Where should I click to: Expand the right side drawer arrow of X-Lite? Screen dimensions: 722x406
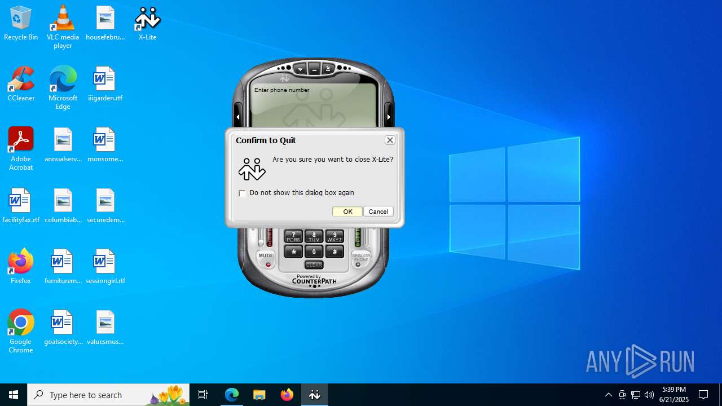point(389,117)
